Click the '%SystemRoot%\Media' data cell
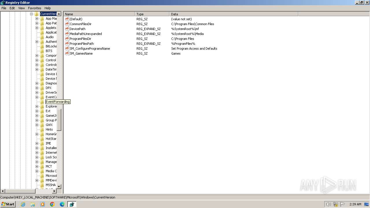The width and height of the screenshot is (370, 208). (x=187, y=34)
